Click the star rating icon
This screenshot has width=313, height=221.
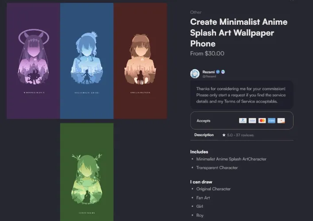224,135
